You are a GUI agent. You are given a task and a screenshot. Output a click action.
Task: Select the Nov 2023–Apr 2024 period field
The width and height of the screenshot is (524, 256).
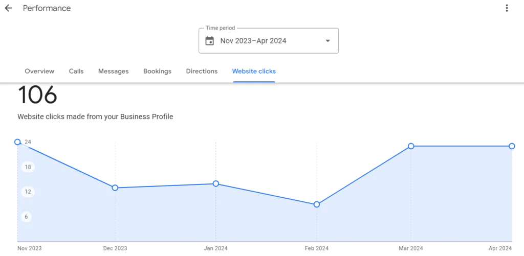click(x=253, y=41)
